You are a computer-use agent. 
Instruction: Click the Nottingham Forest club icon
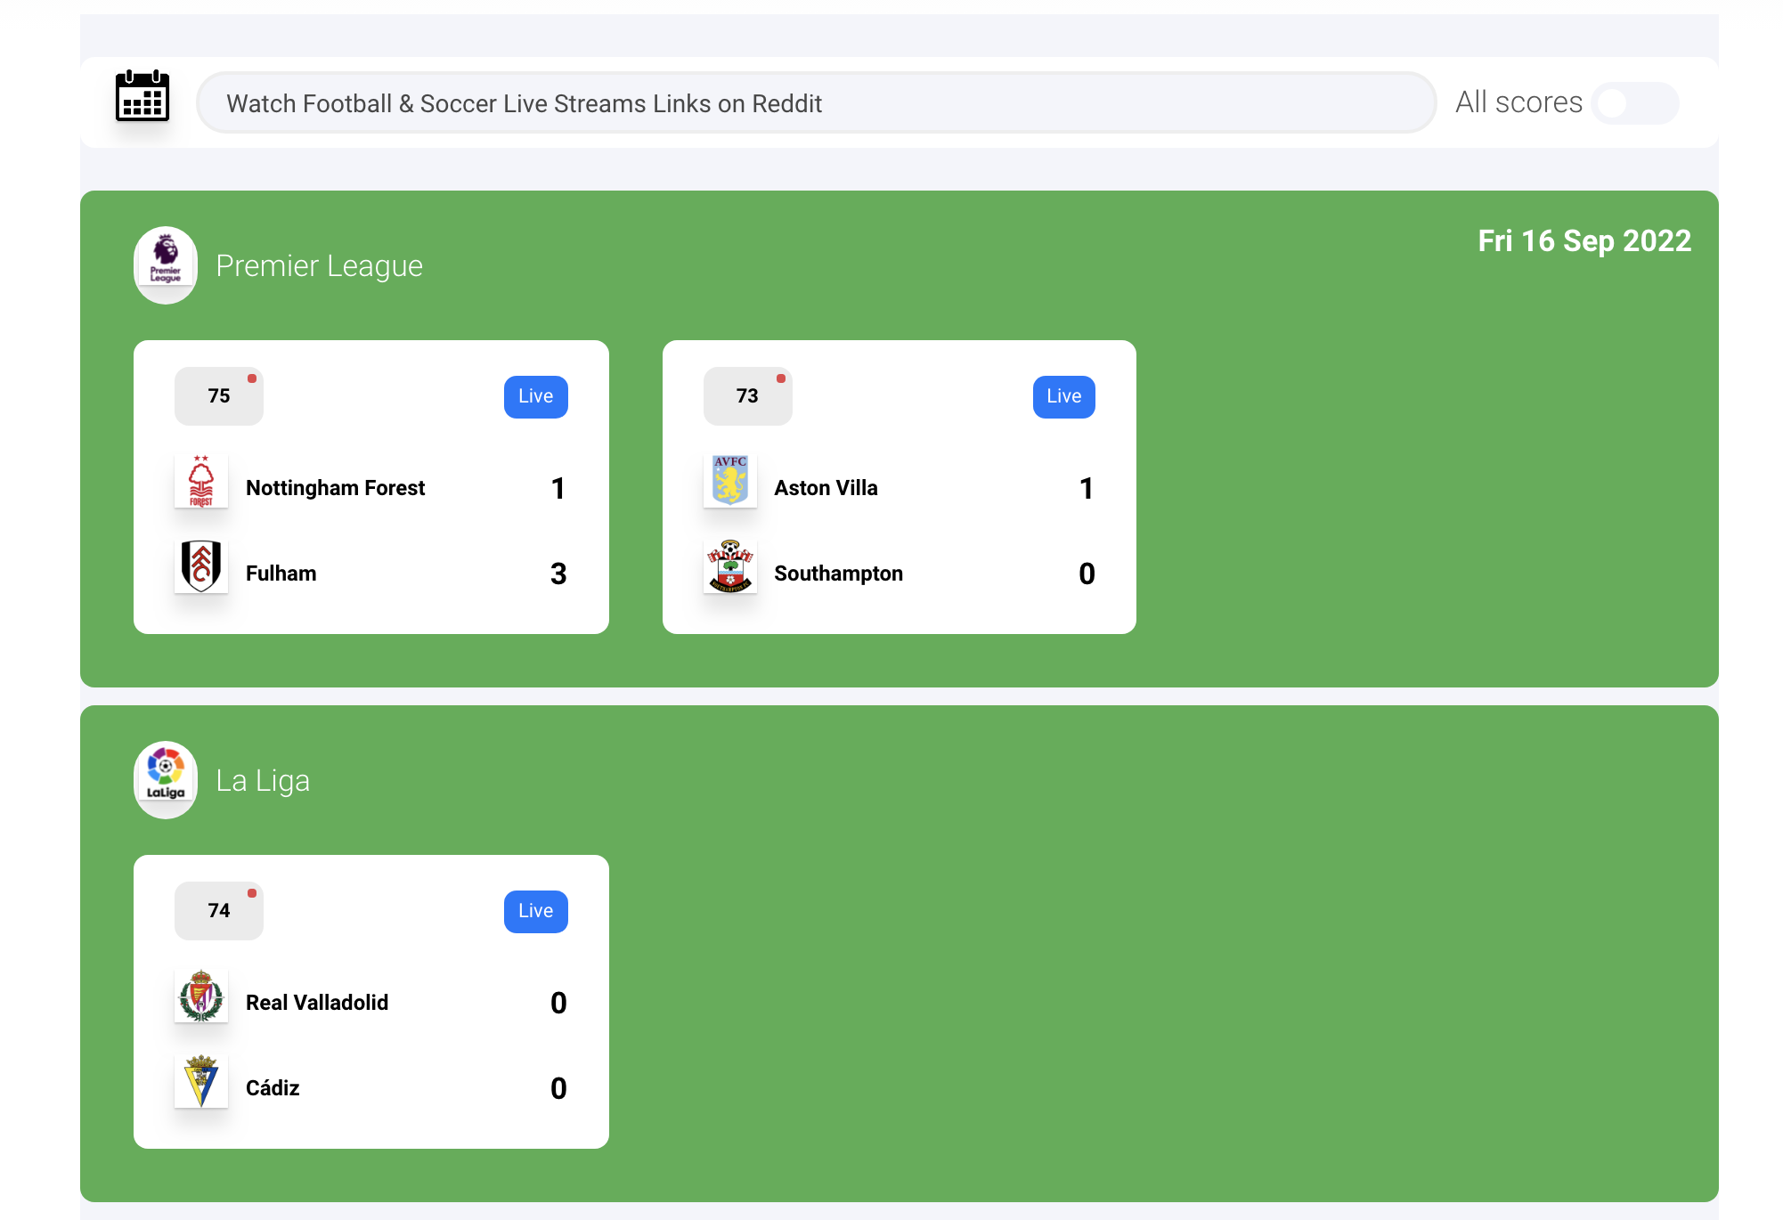point(200,484)
